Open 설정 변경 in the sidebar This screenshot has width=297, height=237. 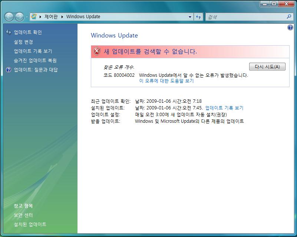coord(23,42)
